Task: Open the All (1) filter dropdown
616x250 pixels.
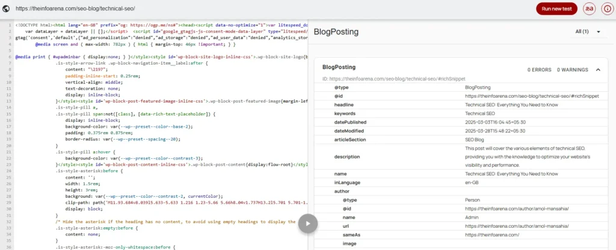Action: (x=588, y=32)
